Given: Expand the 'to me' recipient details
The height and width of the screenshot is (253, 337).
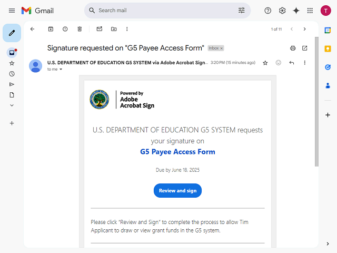Looking at the screenshot, I should (x=61, y=69).
